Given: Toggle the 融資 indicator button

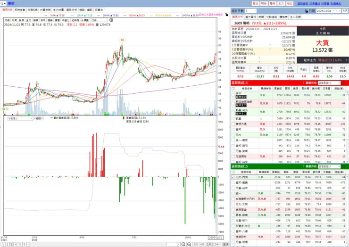Looking at the screenshot, I should coord(36,20).
